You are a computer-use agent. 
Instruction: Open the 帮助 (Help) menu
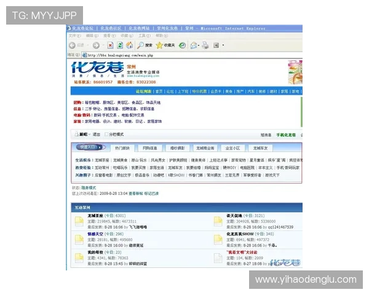tap(162, 36)
